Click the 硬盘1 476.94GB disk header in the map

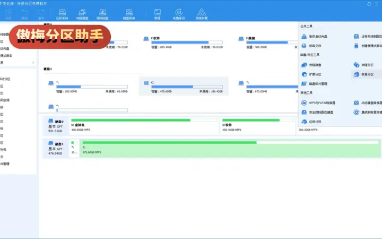click(x=56, y=148)
